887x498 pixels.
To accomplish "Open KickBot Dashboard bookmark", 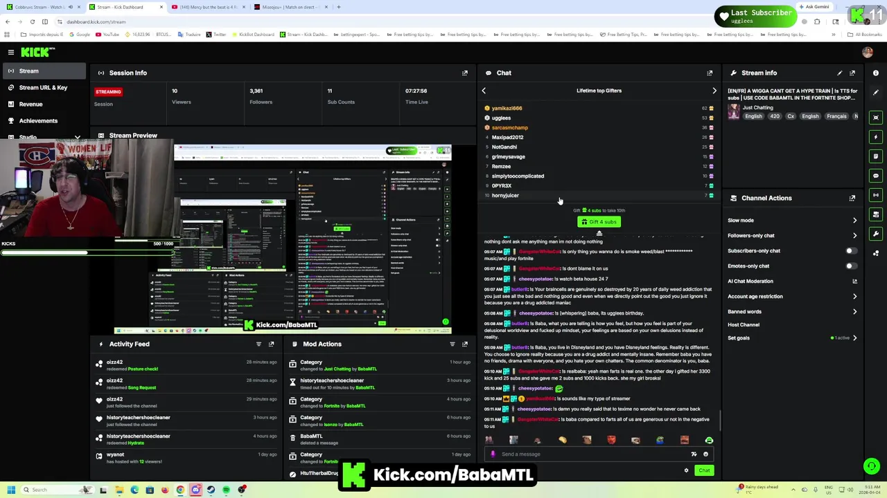I will 252,35.
